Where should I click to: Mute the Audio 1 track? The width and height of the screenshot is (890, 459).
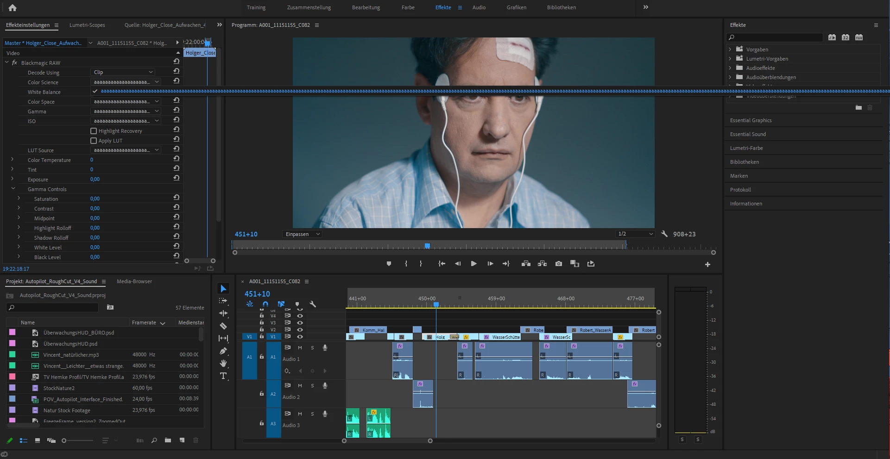tap(300, 347)
